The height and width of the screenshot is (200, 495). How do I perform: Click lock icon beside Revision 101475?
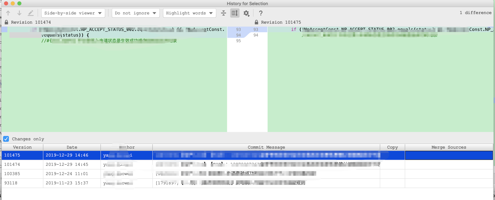click(256, 22)
